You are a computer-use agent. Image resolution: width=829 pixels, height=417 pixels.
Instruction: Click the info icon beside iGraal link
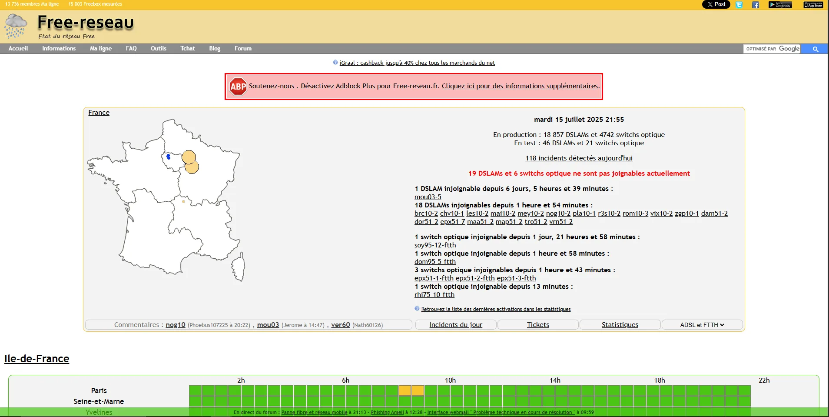point(335,62)
